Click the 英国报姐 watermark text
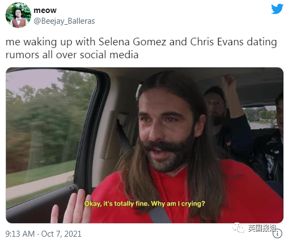Image resolution: width=285 pixels, height=241 pixels. [262, 228]
